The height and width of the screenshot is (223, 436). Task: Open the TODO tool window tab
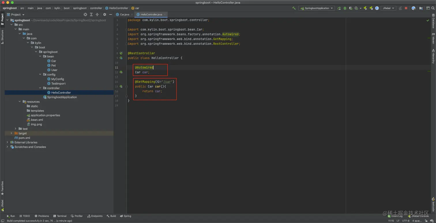coord(25,216)
